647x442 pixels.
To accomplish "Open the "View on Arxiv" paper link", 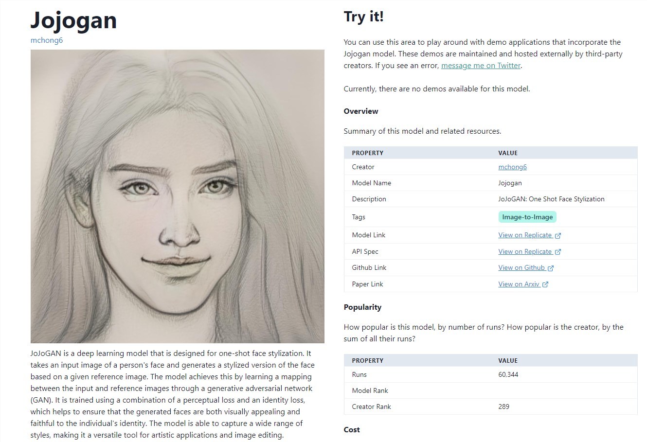I will click(x=519, y=284).
